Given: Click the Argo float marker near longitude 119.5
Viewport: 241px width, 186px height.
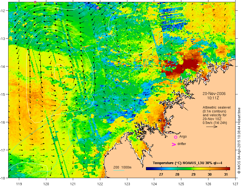Looking at the screenshot, I should (x=35, y=2).
